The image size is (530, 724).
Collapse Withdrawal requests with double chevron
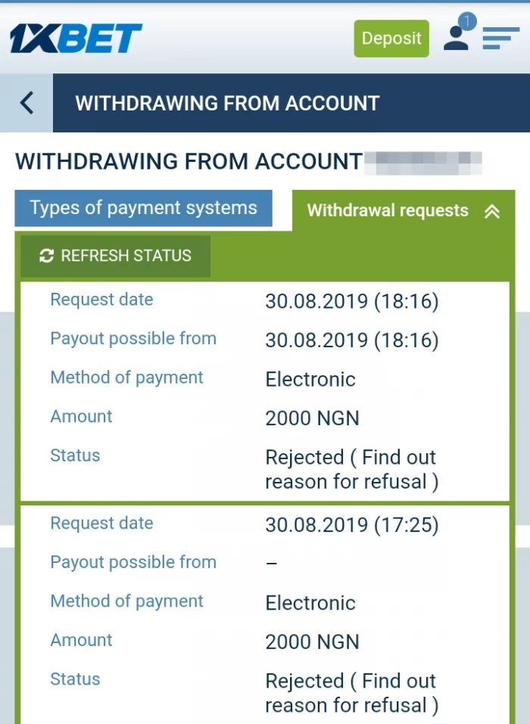pos(492,212)
